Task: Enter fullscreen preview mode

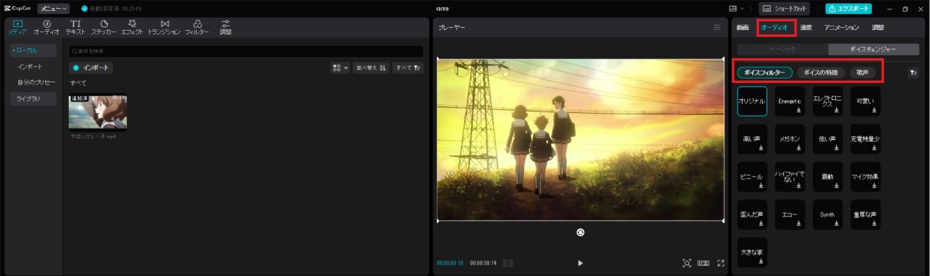Action: tap(721, 263)
